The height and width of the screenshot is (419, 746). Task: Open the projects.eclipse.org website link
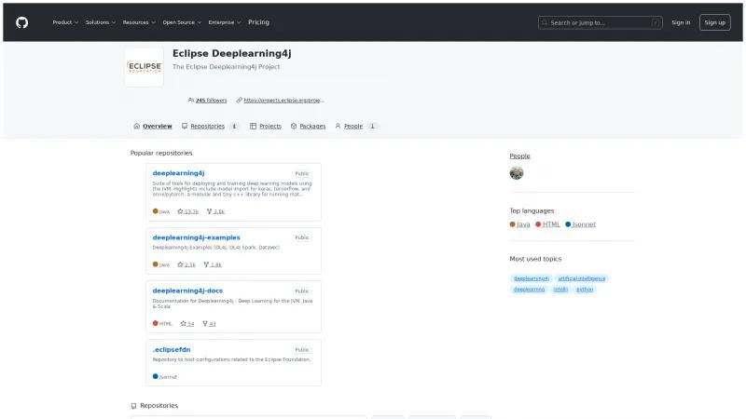pos(283,101)
